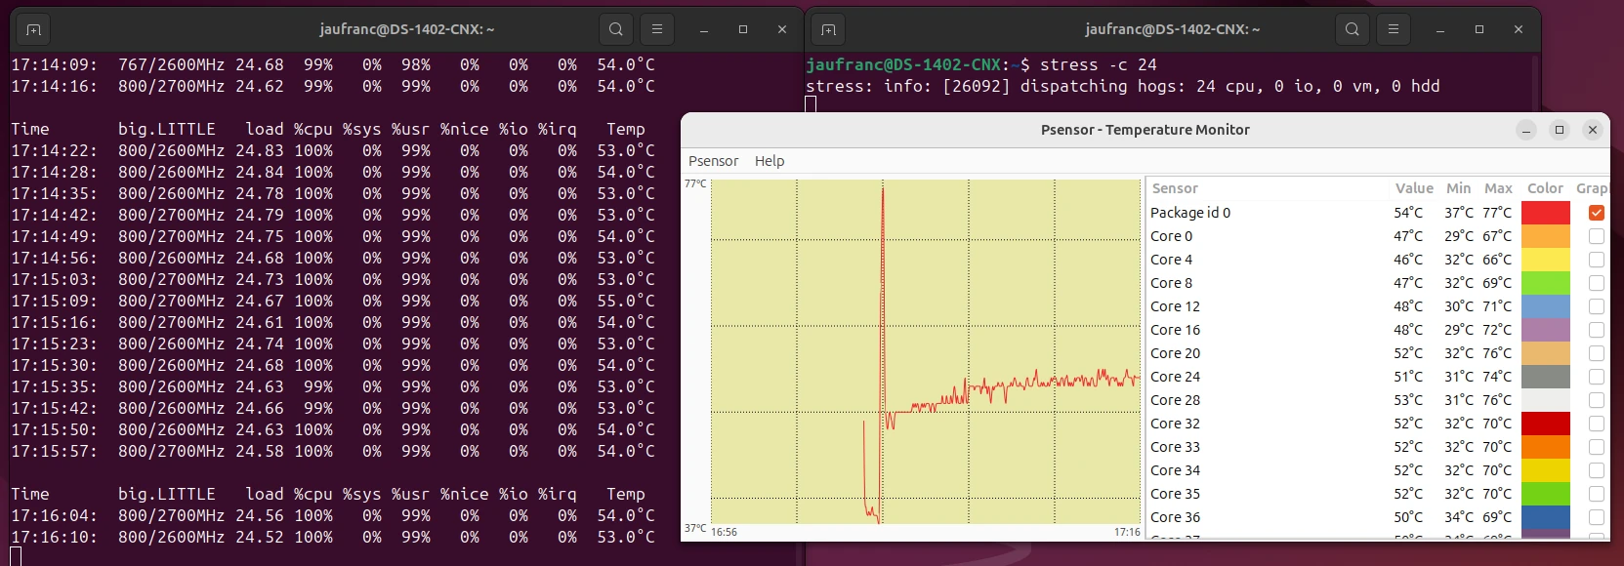This screenshot has height=566, width=1624.
Task: Select the Core 36 sensor row
Action: pyautogui.click(x=1378, y=517)
